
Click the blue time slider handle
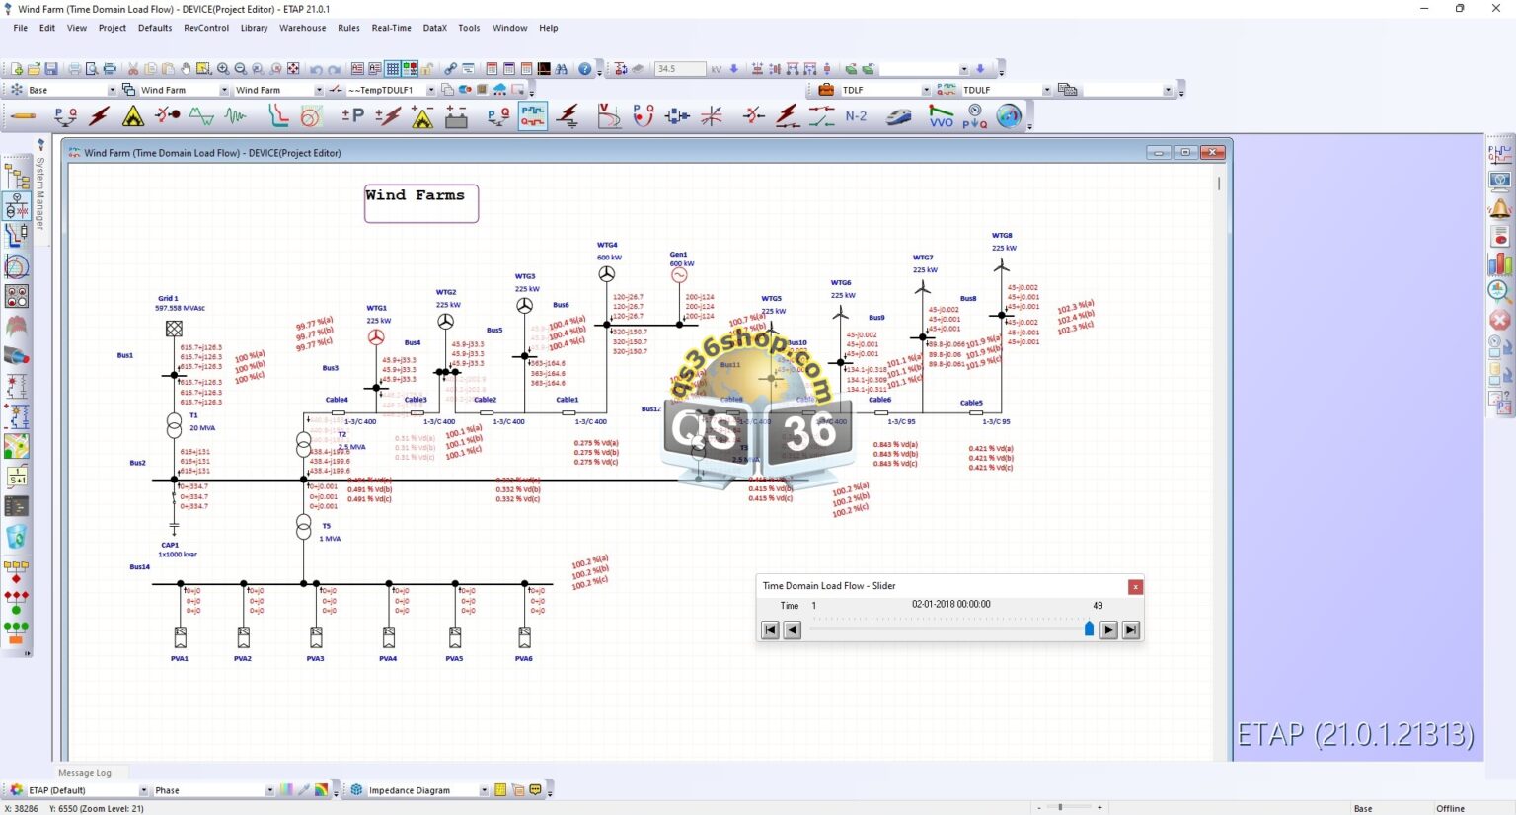1089,629
